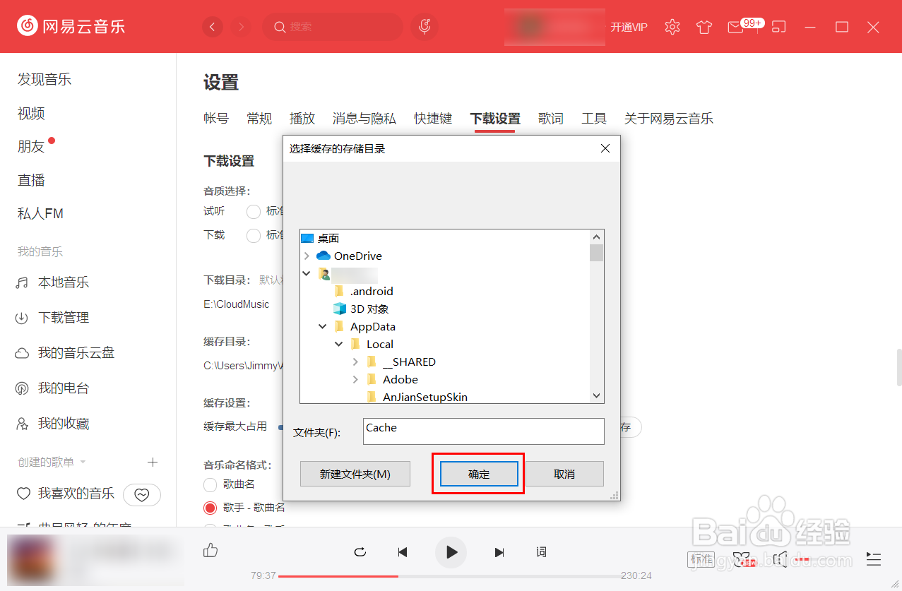Select the 歌手 - 歌曲名 radio button

[210, 508]
